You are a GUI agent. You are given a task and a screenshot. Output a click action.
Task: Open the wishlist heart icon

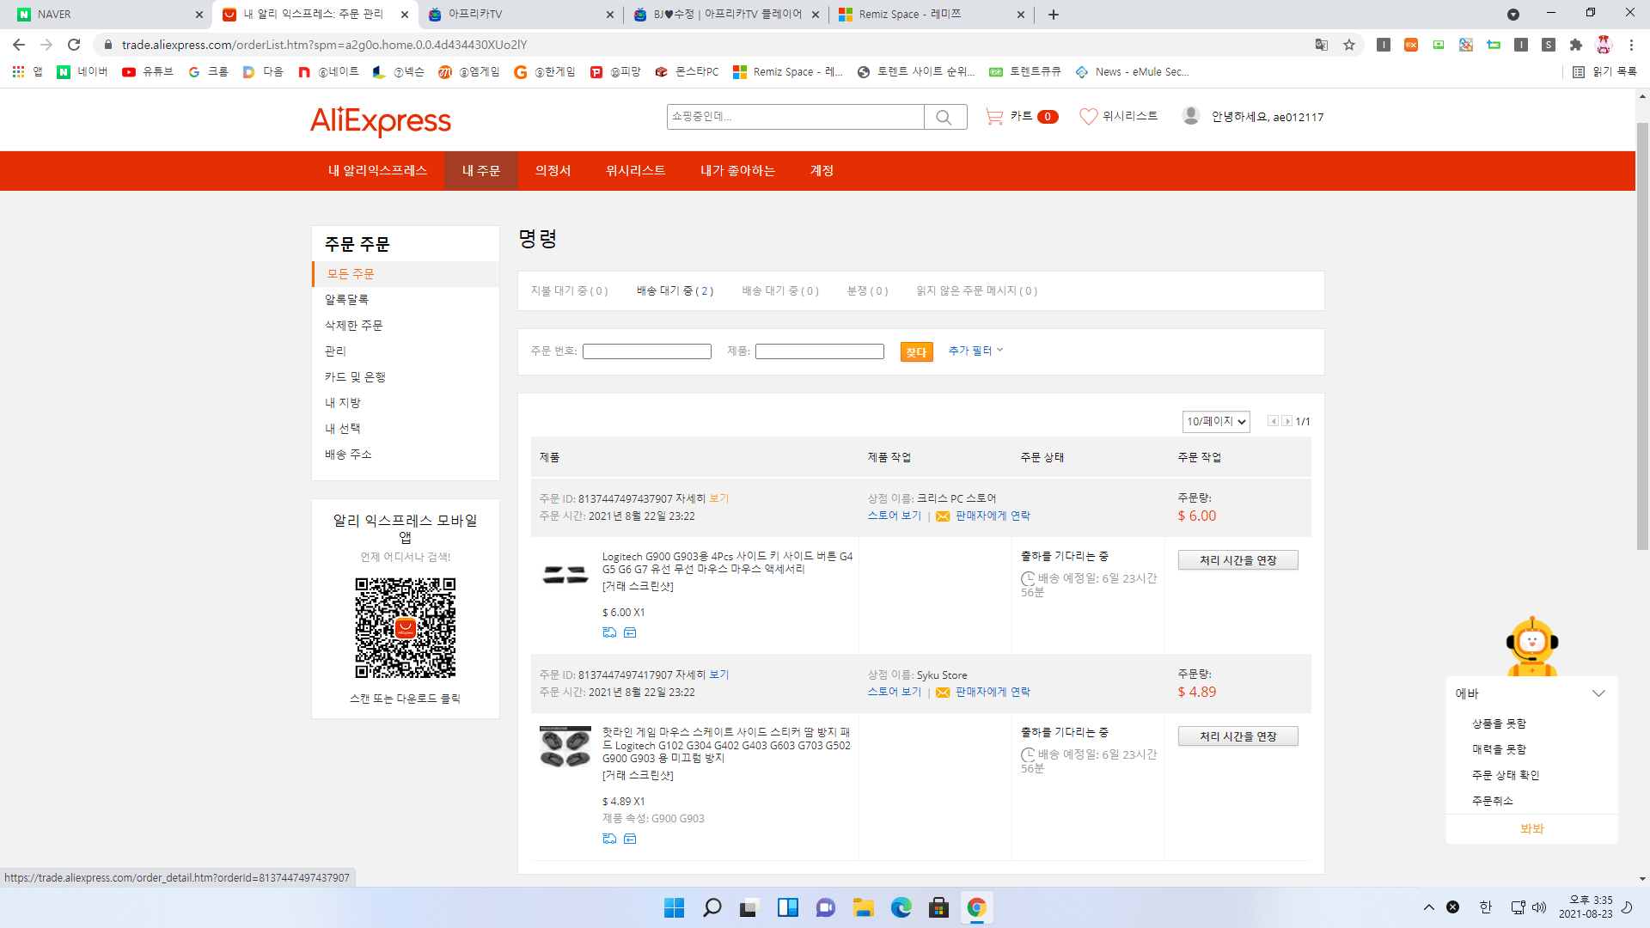click(1088, 117)
